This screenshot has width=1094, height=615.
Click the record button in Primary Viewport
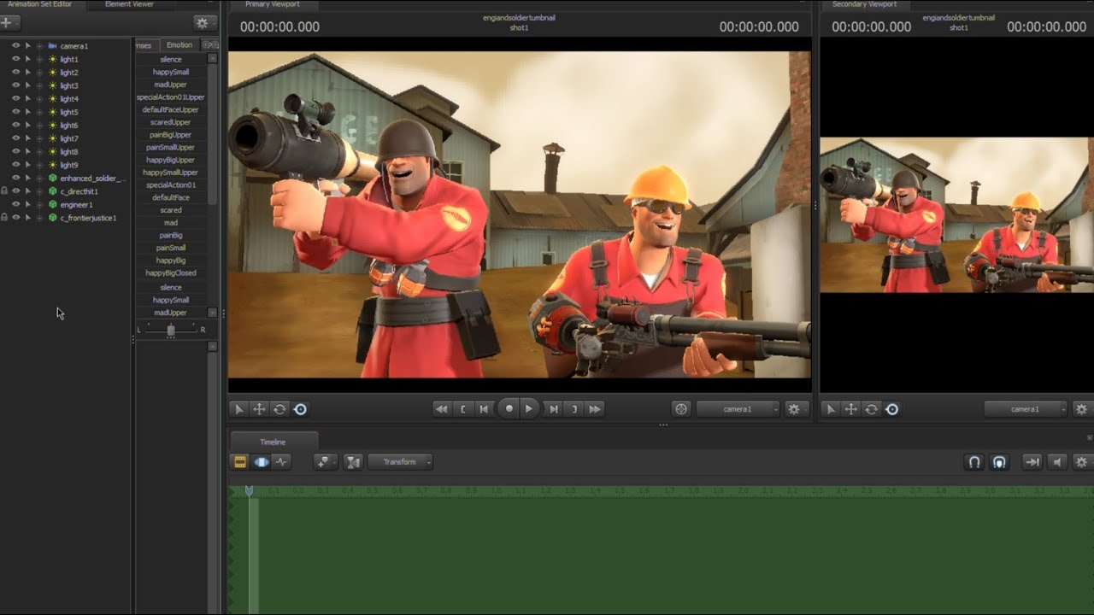pos(509,409)
